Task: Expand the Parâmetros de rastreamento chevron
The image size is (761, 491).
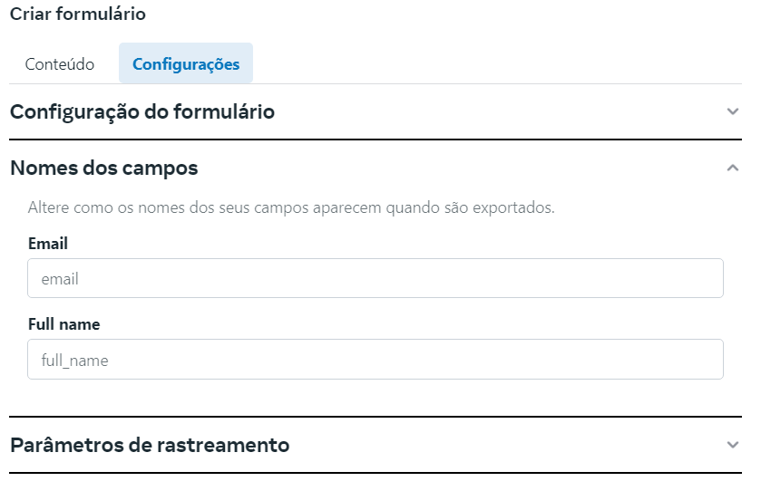Action: pyautogui.click(x=733, y=445)
